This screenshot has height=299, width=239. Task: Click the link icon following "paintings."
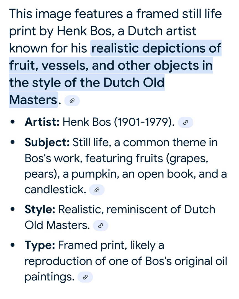pyautogui.click(x=85, y=277)
